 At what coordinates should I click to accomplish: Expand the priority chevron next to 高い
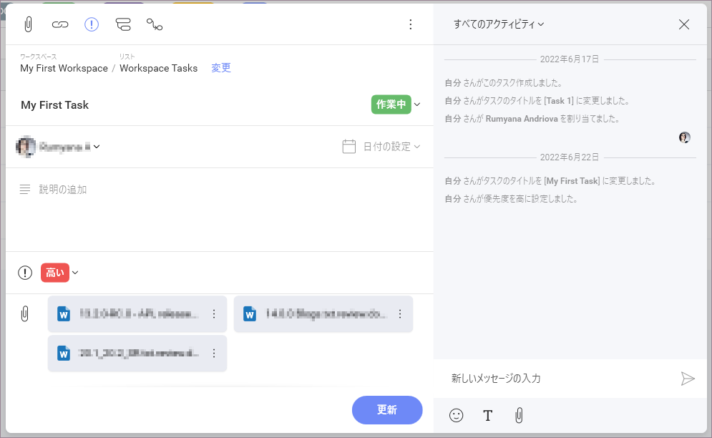[x=75, y=273]
